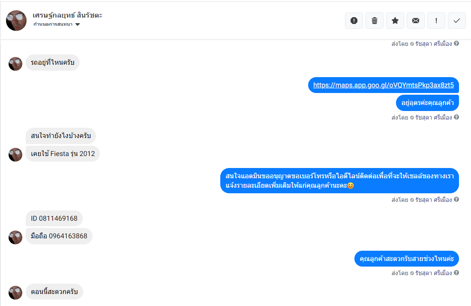
Task: Mark the conversation unread with the envelope icon
Action: (x=416, y=21)
